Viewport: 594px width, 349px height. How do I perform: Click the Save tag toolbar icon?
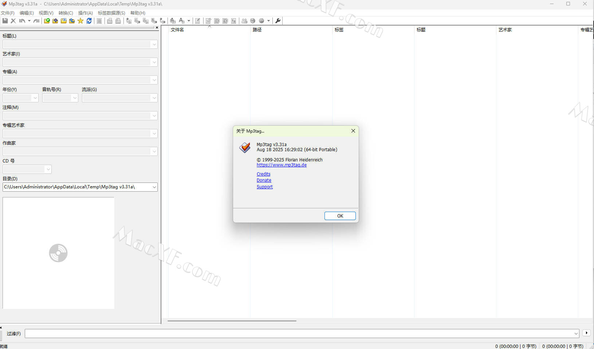click(x=5, y=21)
